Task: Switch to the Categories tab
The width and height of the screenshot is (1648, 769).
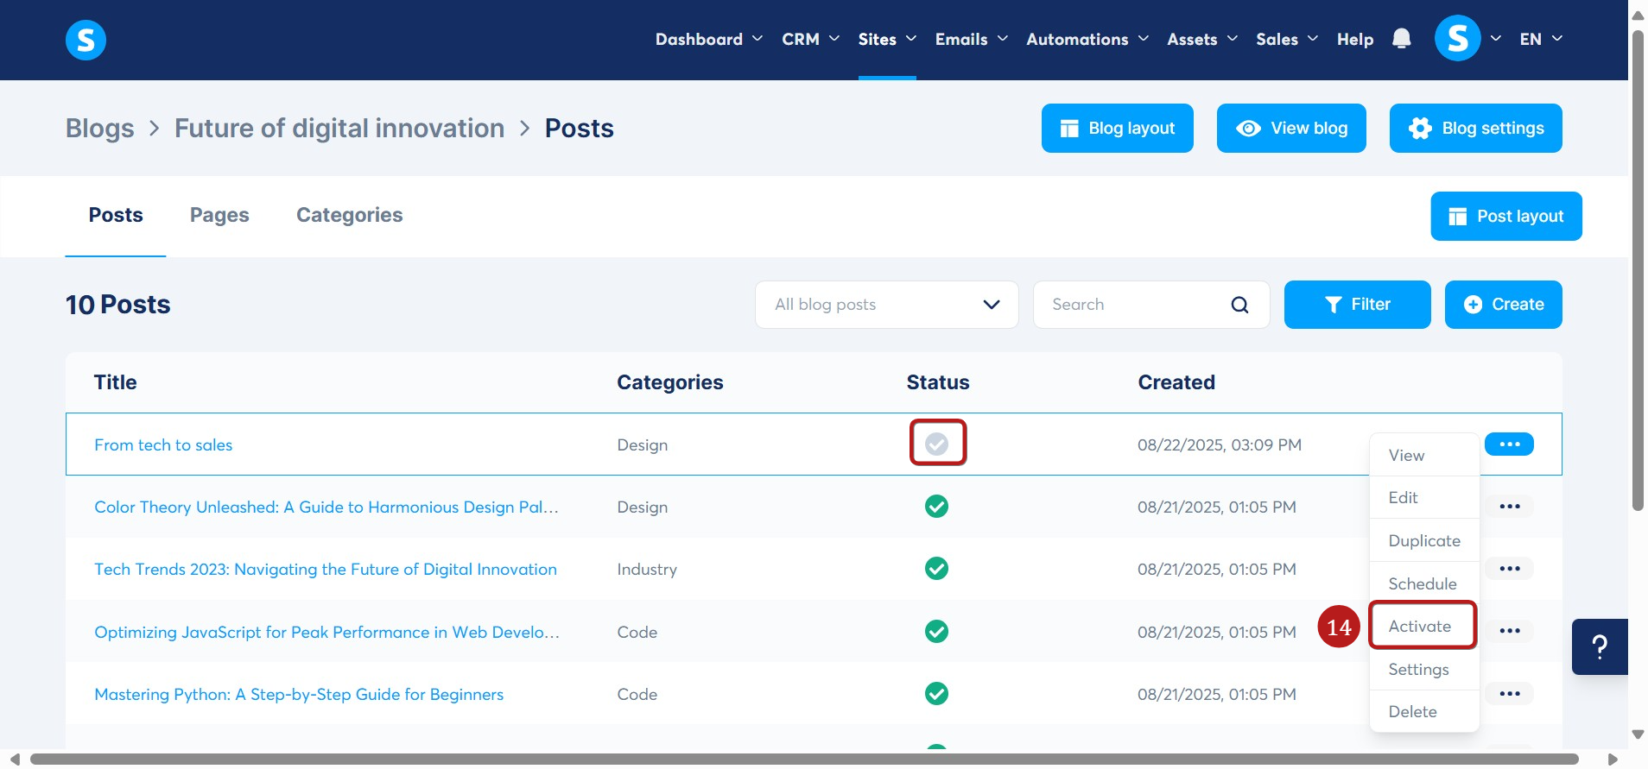Action: 350,215
